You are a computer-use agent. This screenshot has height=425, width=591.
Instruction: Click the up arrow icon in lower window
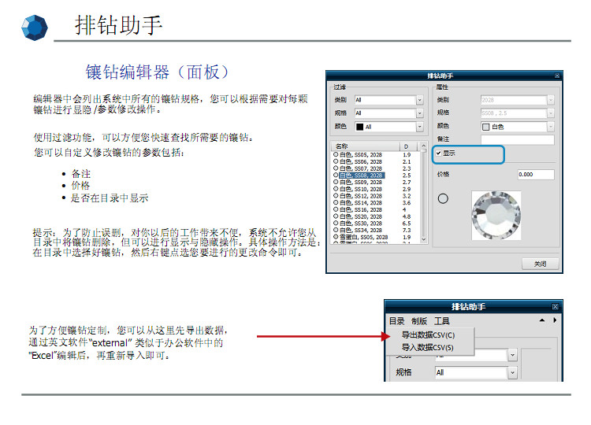click(x=541, y=321)
